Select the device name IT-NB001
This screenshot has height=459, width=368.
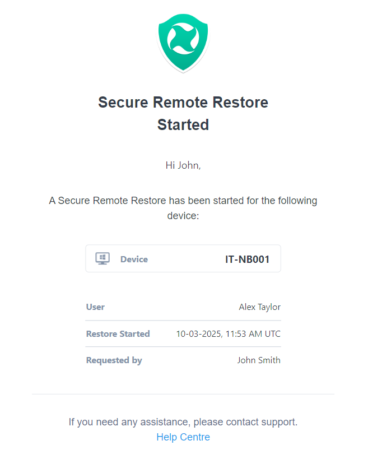click(x=247, y=259)
